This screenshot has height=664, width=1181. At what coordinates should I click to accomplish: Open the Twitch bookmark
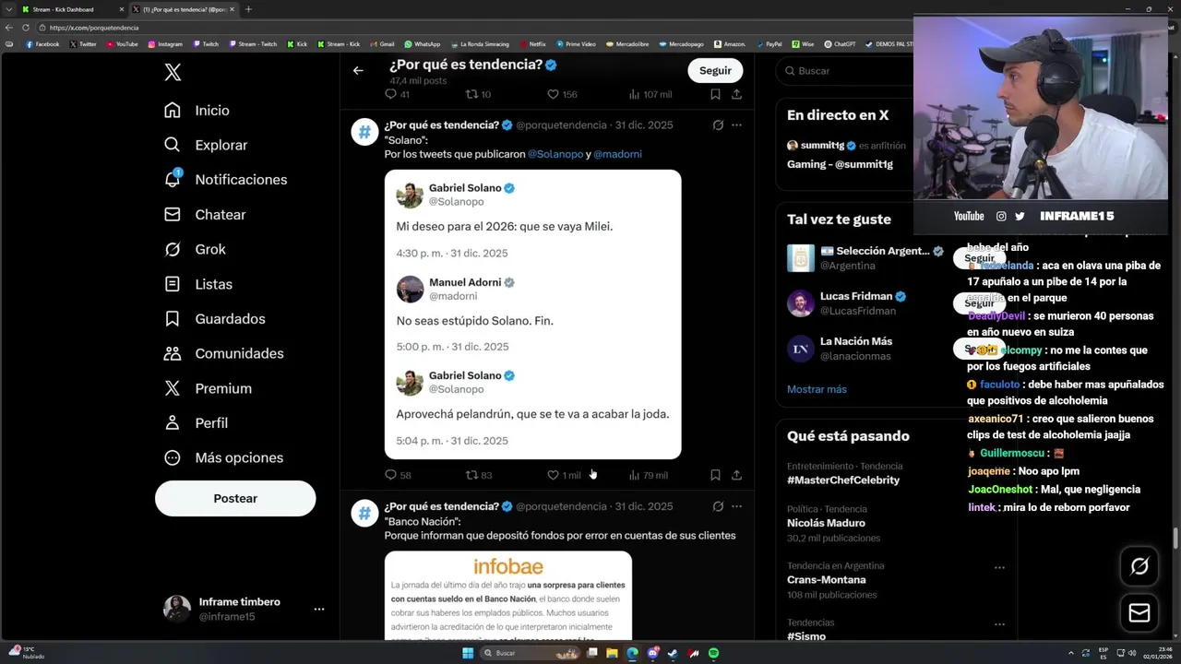tap(206, 43)
